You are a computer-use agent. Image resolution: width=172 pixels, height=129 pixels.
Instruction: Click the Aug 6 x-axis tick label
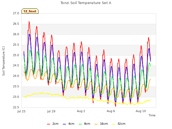111,111
